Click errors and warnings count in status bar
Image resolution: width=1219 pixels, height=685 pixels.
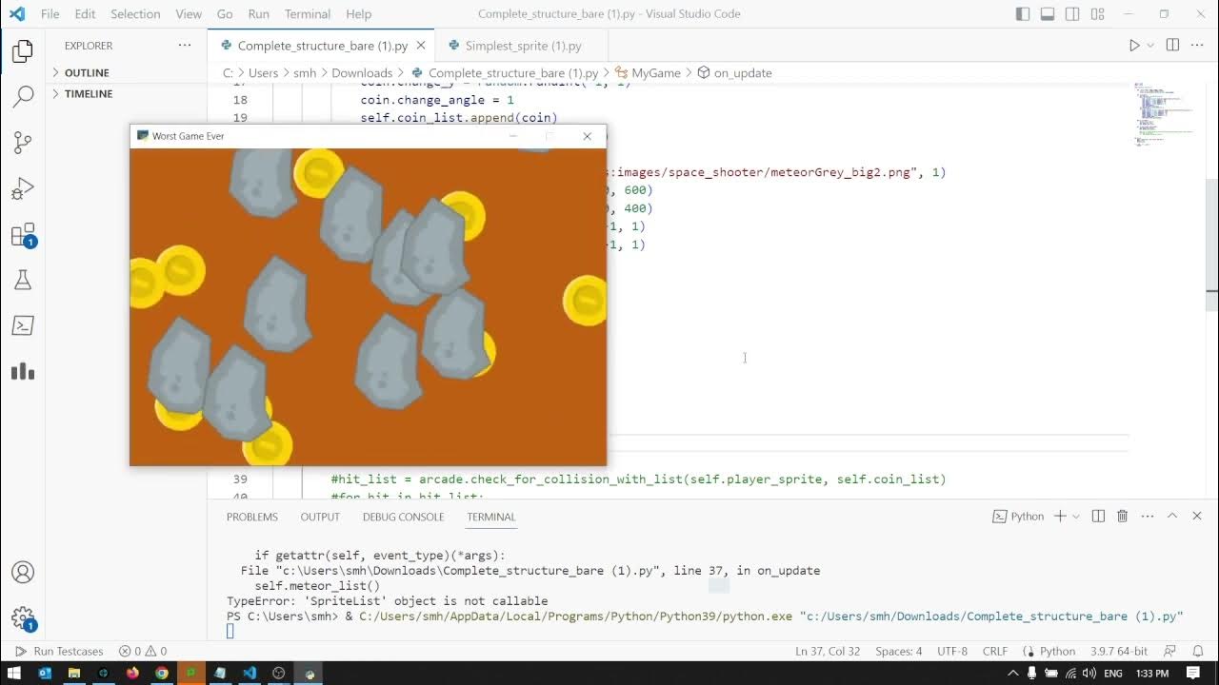pos(143,652)
